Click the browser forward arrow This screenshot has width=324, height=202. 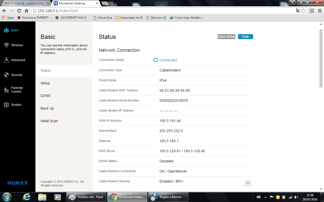12,11
